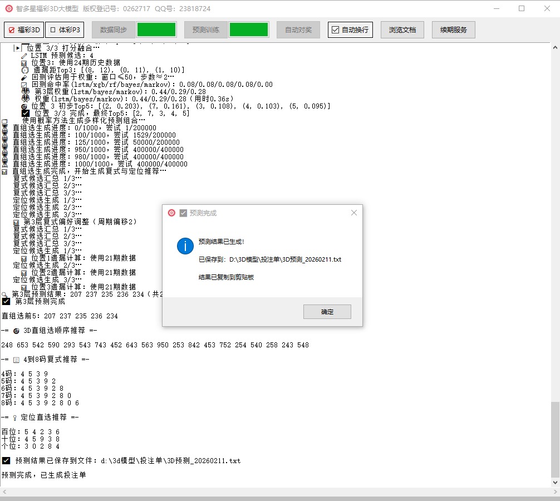Click the pencil icon beside LSTM 预测候选
The width and height of the screenshot is (560, 501).
coord(24,56)
